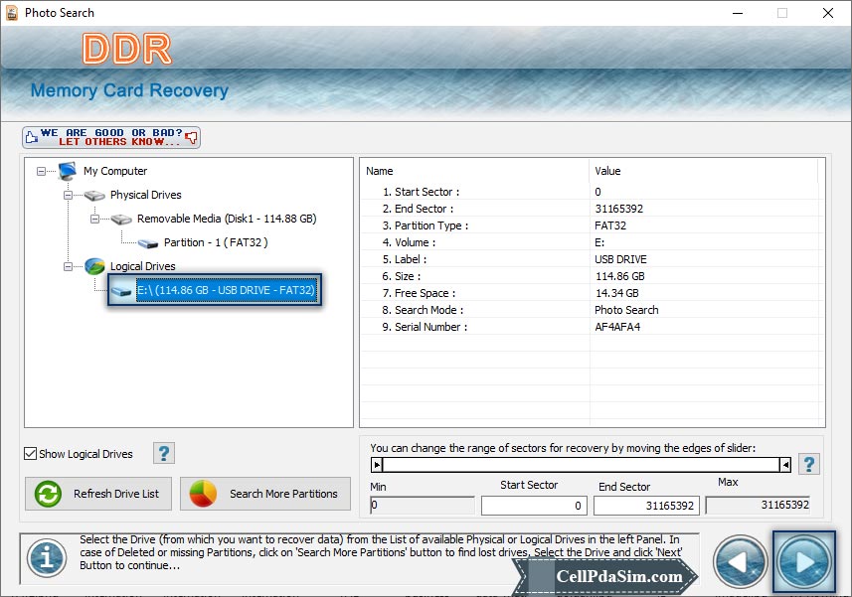Click the Start Sector input field
The height and width of the screenshot is (597, 852).
(534, 506)
